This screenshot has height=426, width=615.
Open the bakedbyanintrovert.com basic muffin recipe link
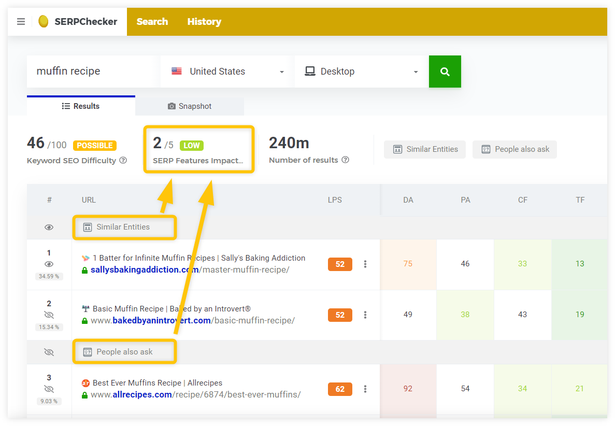(x=193, y=320)
